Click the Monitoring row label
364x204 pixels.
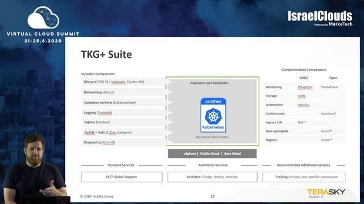pyautogui.click(x=274, y=87)
